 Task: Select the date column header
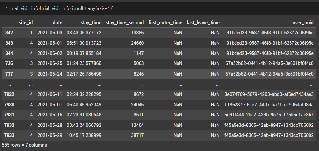coord(57,23)
